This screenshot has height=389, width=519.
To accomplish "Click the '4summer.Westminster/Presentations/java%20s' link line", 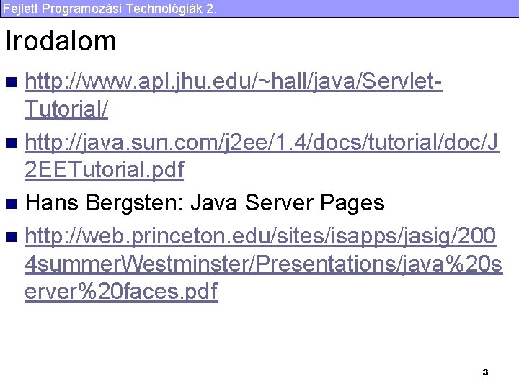I will [263, 264].
